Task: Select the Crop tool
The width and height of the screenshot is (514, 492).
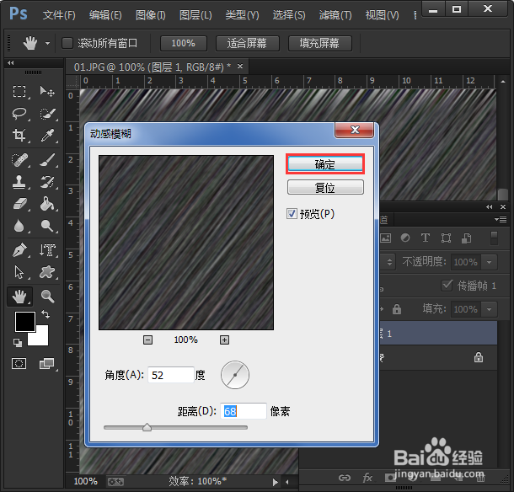Action: 19,135
